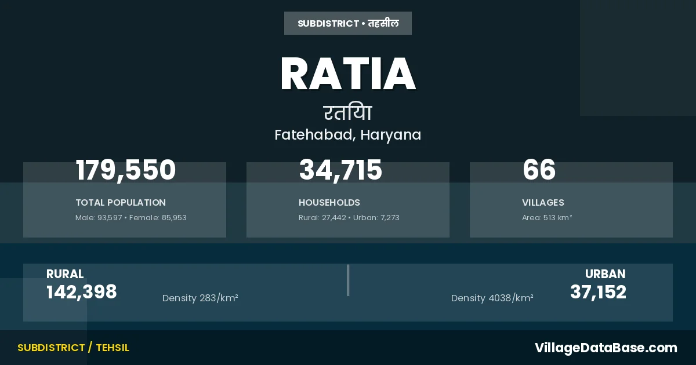Click the yellow SUBDISTRICT / TEHSIL footer label
The image size is (696, 365).
[x=73, y=348]
